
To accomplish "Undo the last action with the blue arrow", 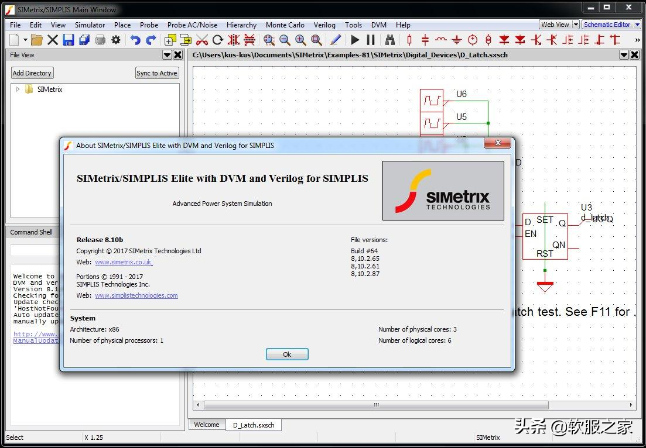I will 135,40.
